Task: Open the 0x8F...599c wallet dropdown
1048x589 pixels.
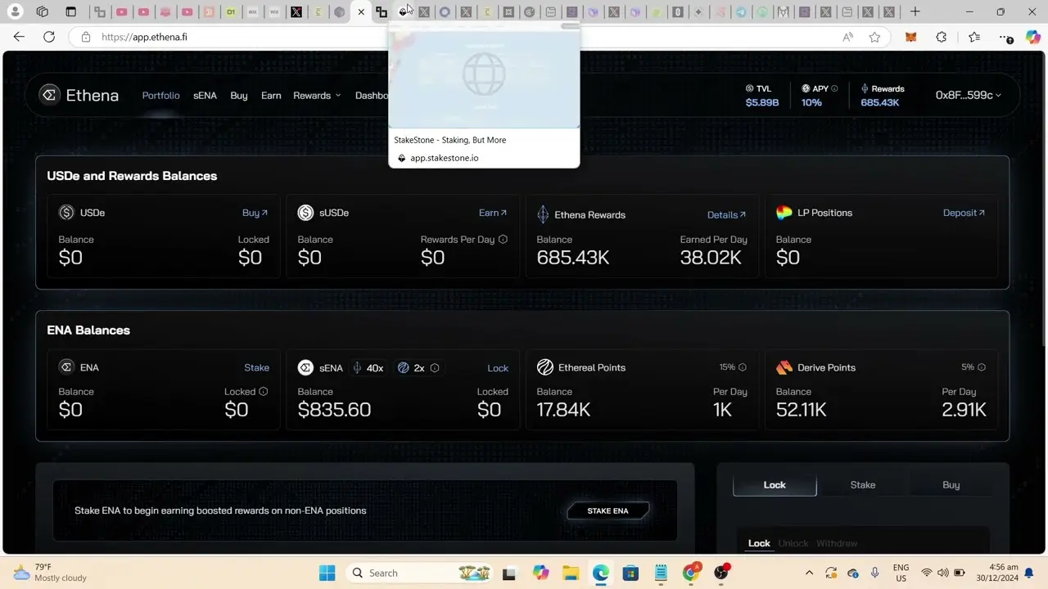Action: tap(968, 96)
